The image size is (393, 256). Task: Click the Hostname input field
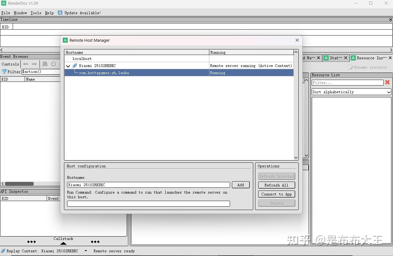point(148,185)
